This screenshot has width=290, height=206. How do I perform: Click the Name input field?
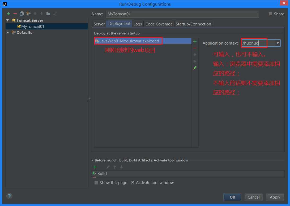(x=182, y=14)
